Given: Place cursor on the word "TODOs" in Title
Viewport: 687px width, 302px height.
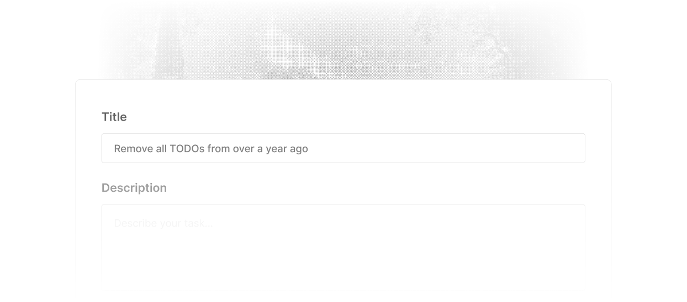Looking at the screenshot, I should click(x=187, y=149).
